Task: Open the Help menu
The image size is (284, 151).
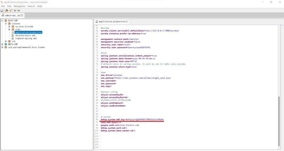Action: pos(40,6)
